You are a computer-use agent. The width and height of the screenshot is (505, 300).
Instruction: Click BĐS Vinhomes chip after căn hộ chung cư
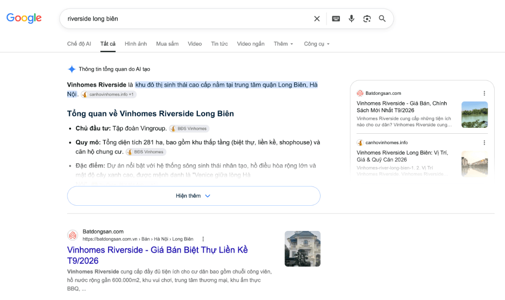pos(146,152)
